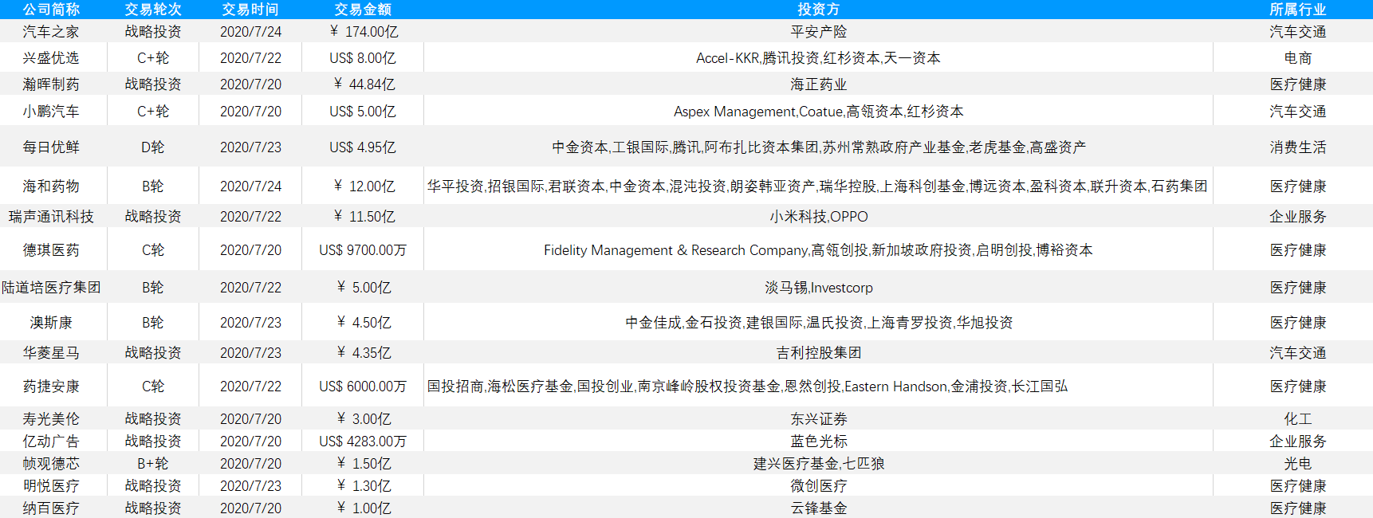Image resolution: width=1373 pixels, height=518 pixels.
Task: Select the Fidelity Management investor cell
Action: [x=819, y=250]
